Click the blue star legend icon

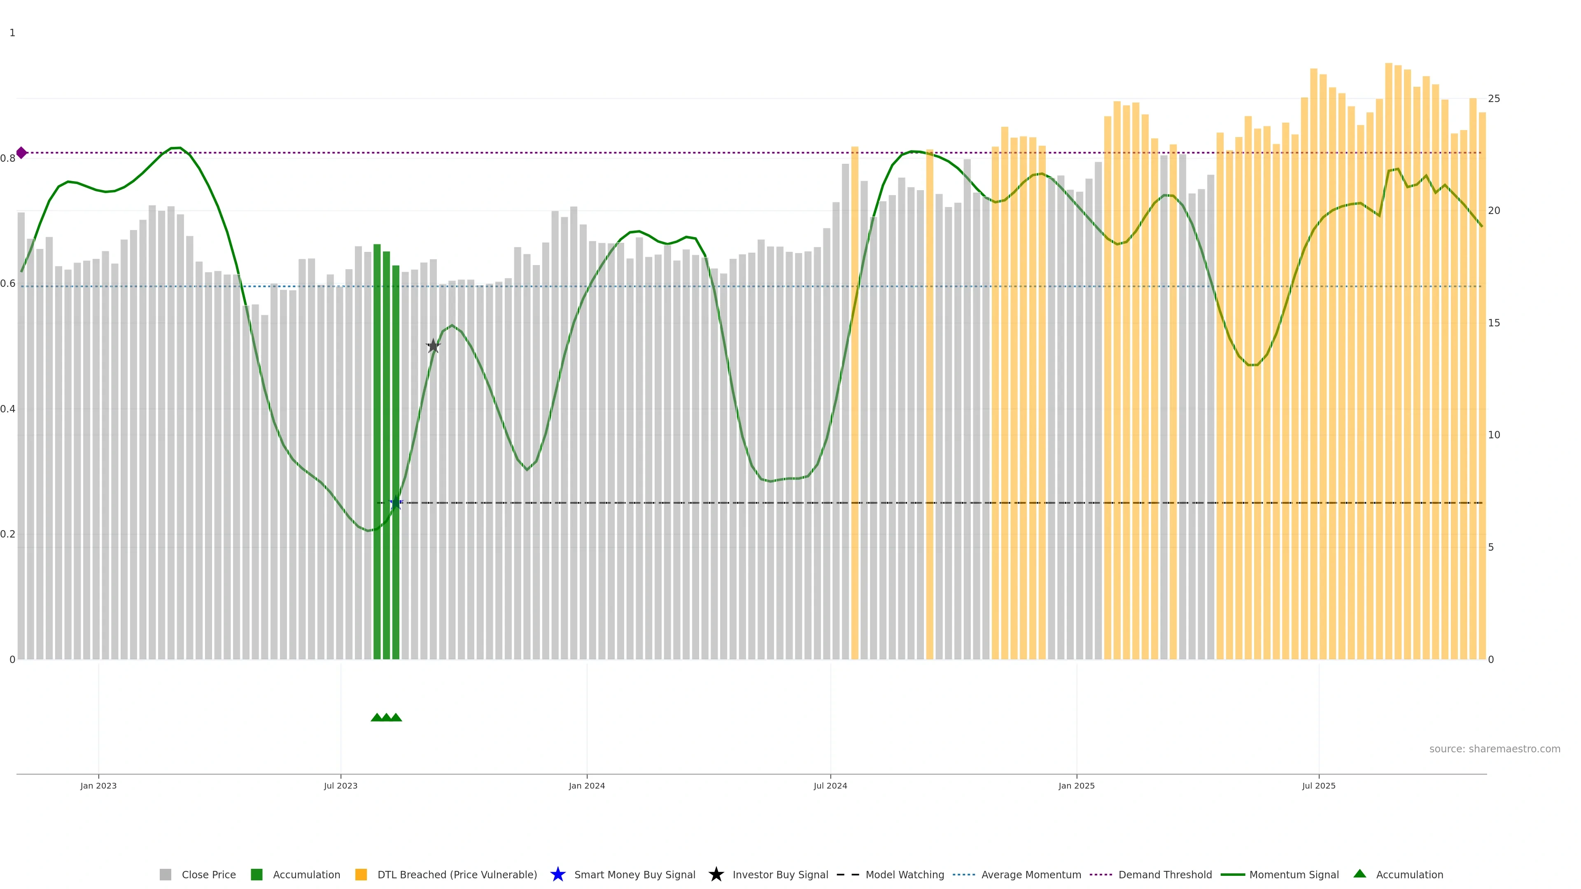(x=557, y=874)
